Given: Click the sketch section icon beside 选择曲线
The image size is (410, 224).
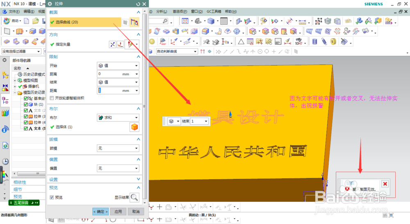Looking at the screenshot, I should (x=125, y=22).
